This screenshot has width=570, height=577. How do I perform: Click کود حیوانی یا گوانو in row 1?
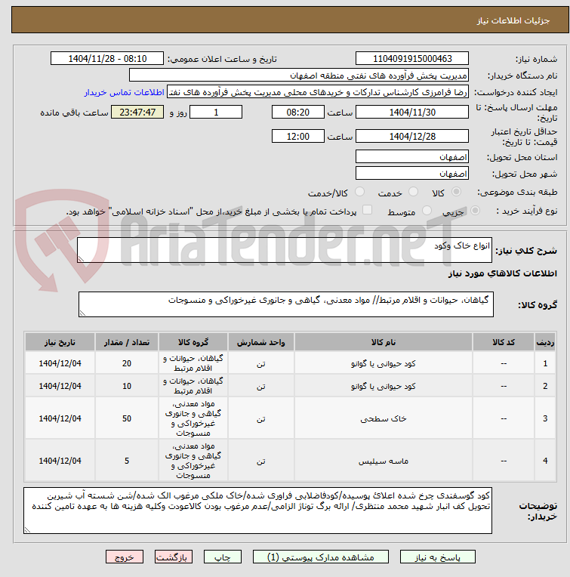[384, 363]
